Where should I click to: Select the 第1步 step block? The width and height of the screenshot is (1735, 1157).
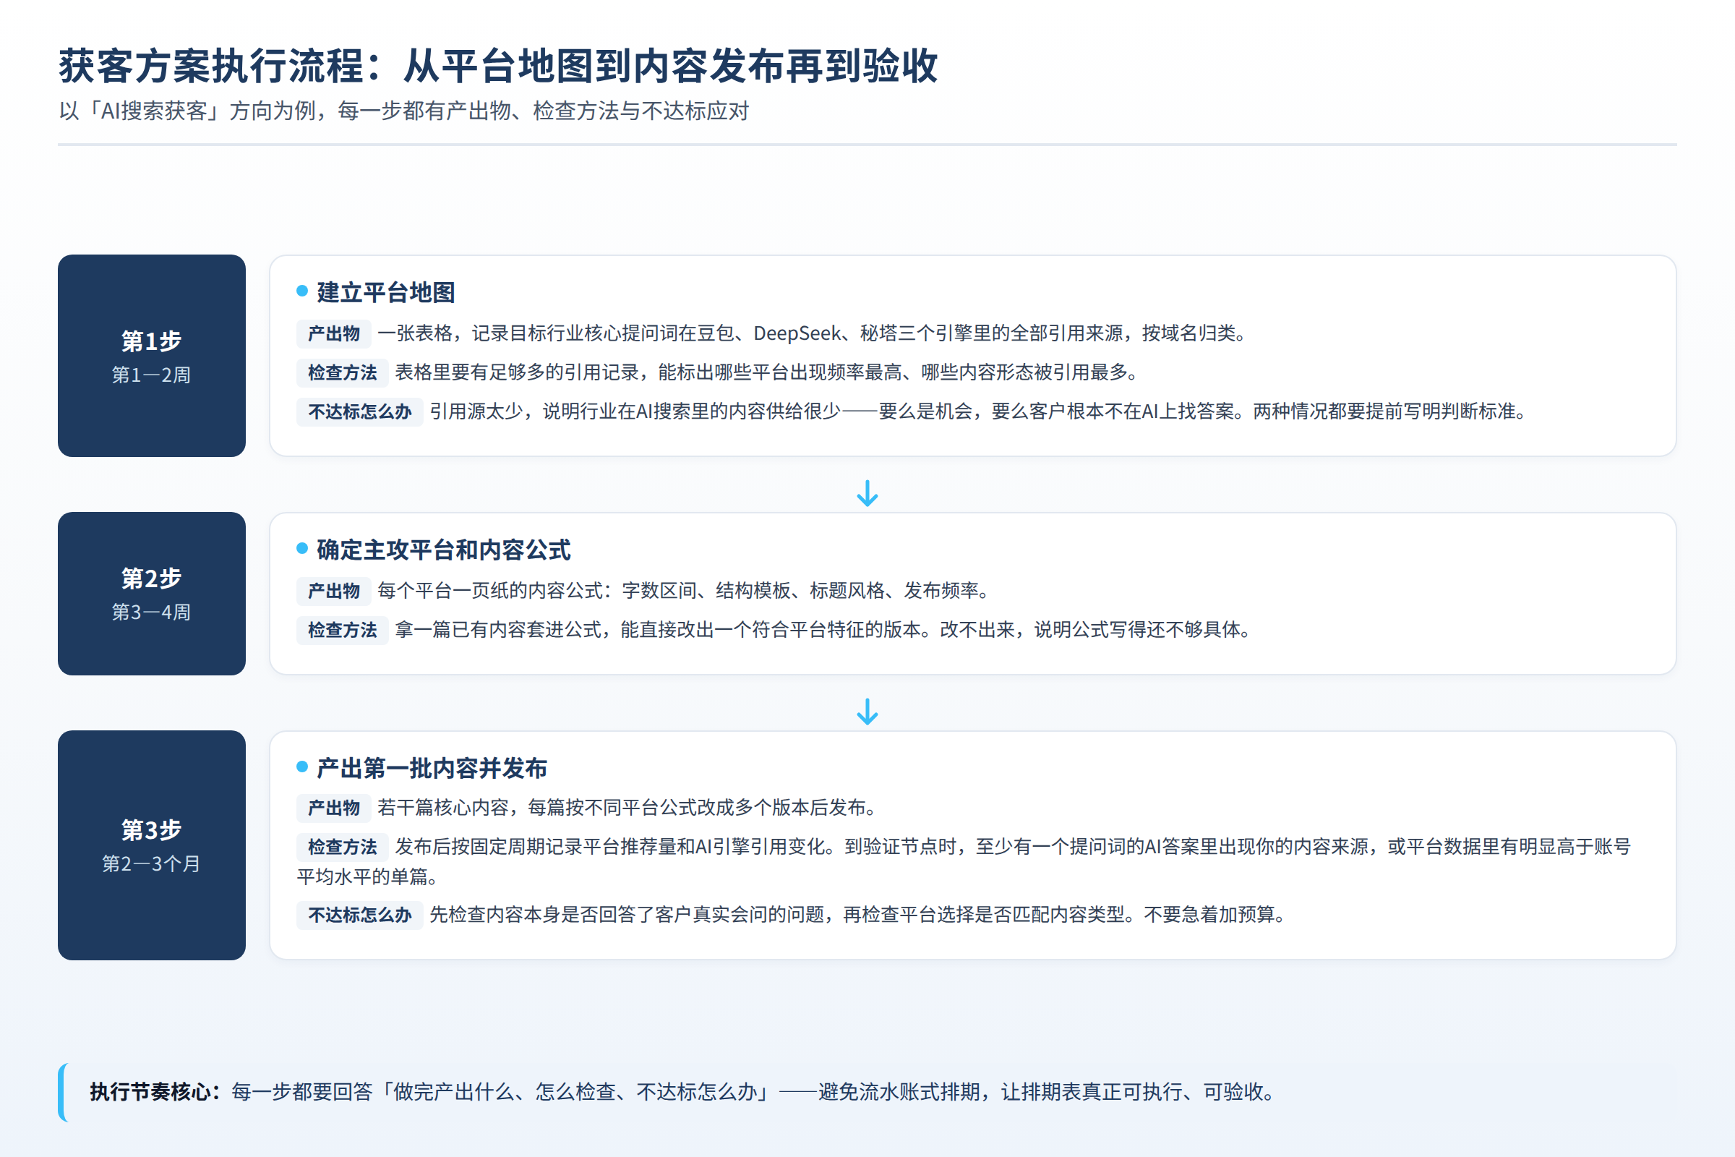pyautogui.click(x=151, y=356)
